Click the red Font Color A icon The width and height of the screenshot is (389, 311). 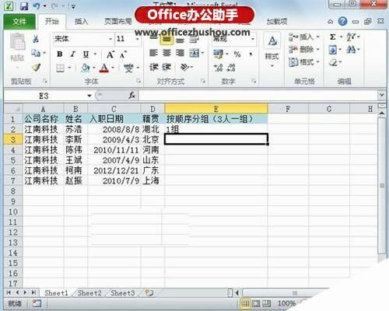tap(104, 68)
